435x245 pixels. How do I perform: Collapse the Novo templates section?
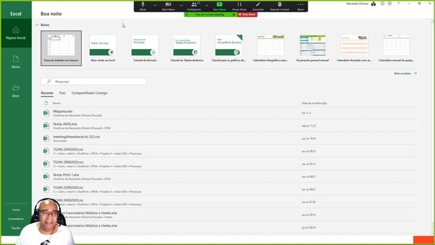[x=37, y=24]
